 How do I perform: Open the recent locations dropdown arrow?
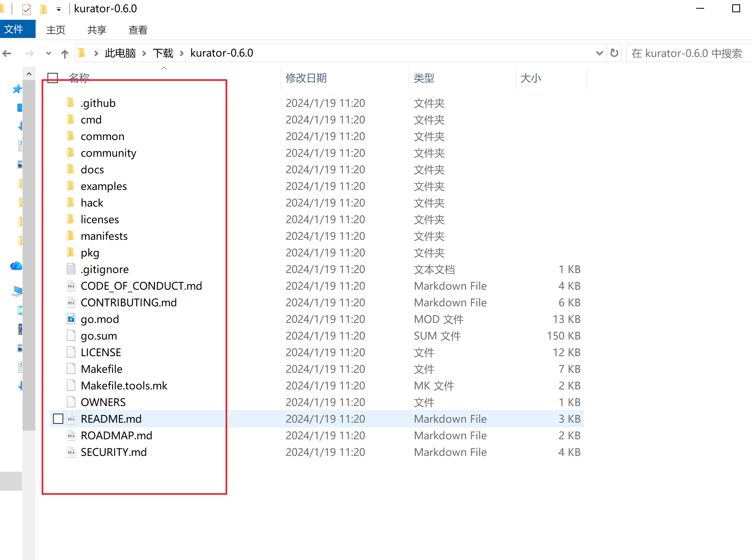tap(48, 53)
